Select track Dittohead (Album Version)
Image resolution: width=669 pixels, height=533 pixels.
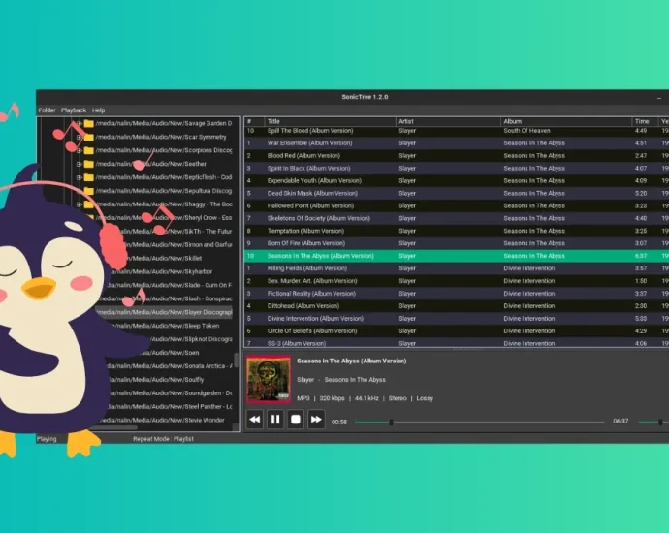pyautogui.click(x=457, y=305)
